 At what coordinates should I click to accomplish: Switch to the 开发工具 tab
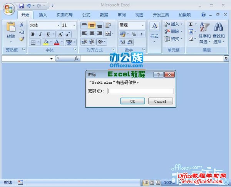point(161,15)
